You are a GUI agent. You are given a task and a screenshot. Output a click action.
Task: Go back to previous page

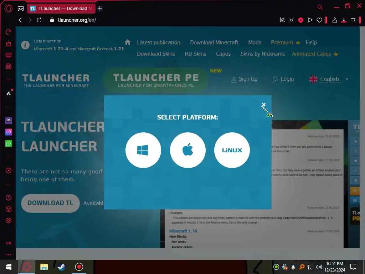click(x=20, y=20)
